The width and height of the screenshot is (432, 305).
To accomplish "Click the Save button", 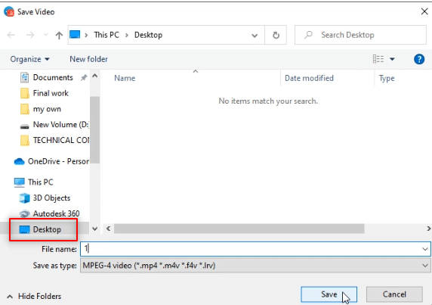I will click(329, 294).
